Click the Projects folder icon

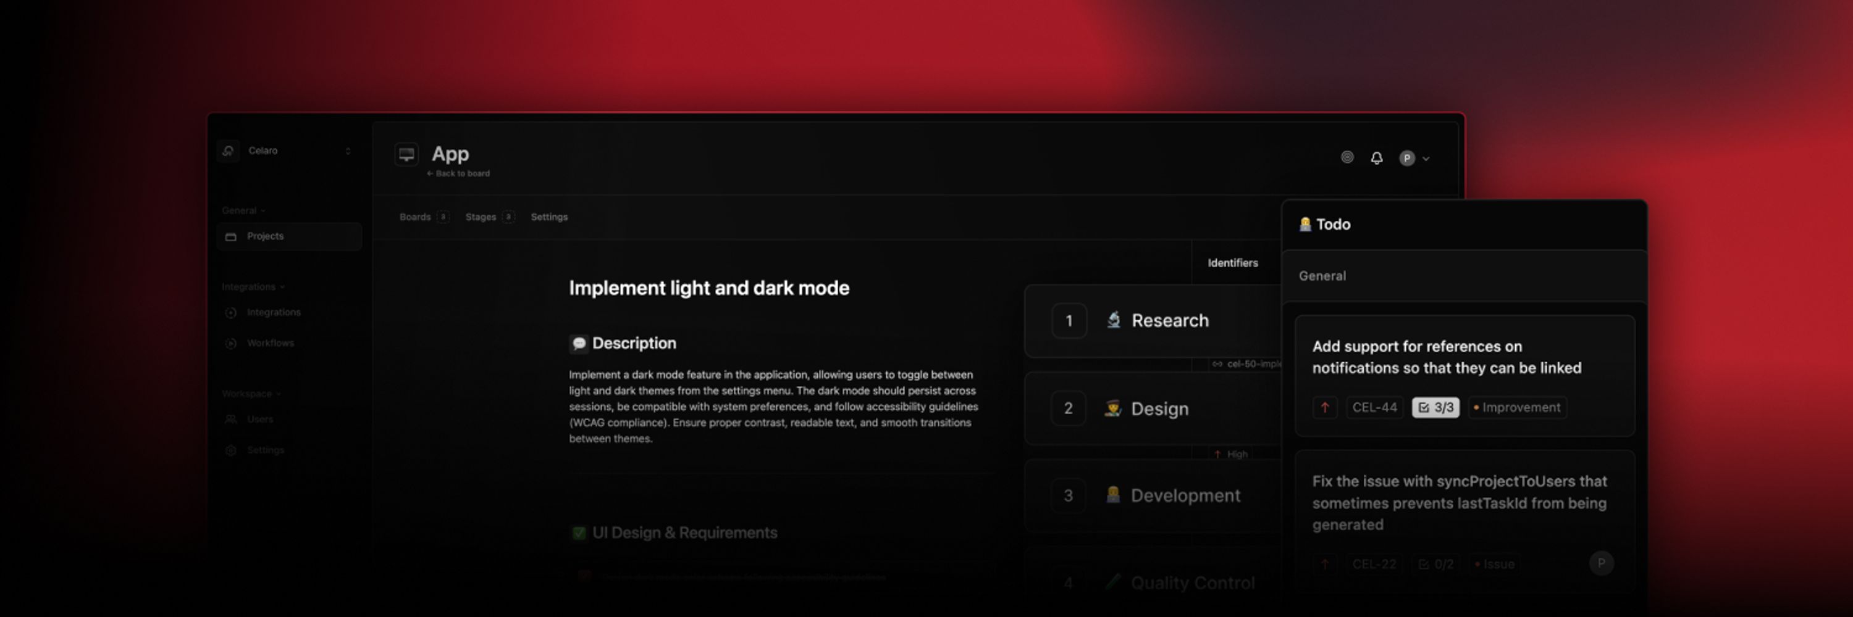tap(231, 237)
